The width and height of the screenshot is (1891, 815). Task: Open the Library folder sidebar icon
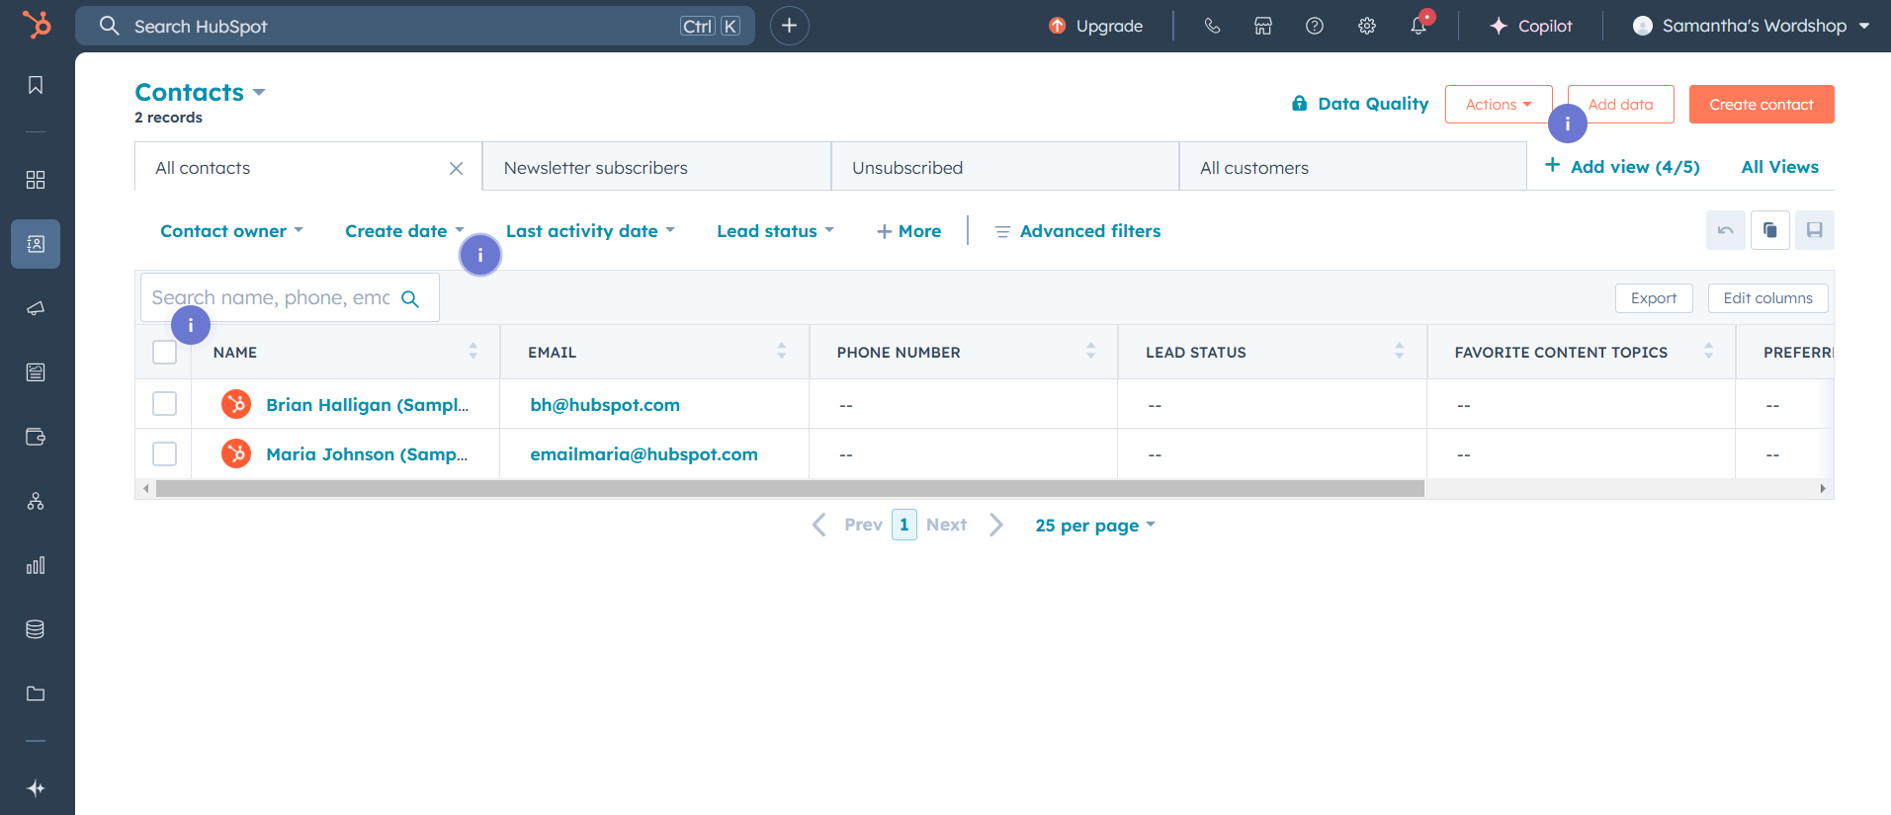[36, 693]
